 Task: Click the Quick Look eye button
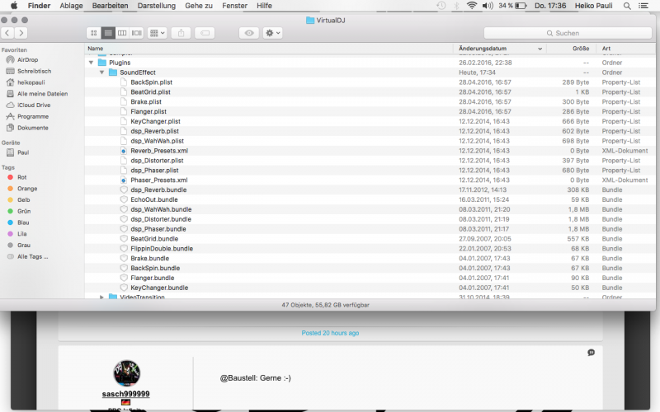click(249, 33)
